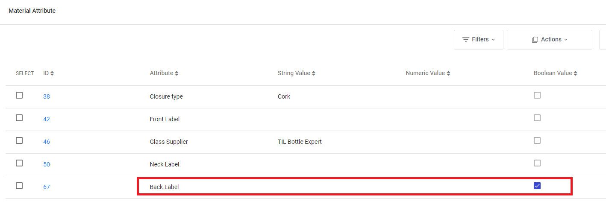The image size is (606, 204).
Task: Click the Material Attribute page title
Action: (x=32, y=11)
